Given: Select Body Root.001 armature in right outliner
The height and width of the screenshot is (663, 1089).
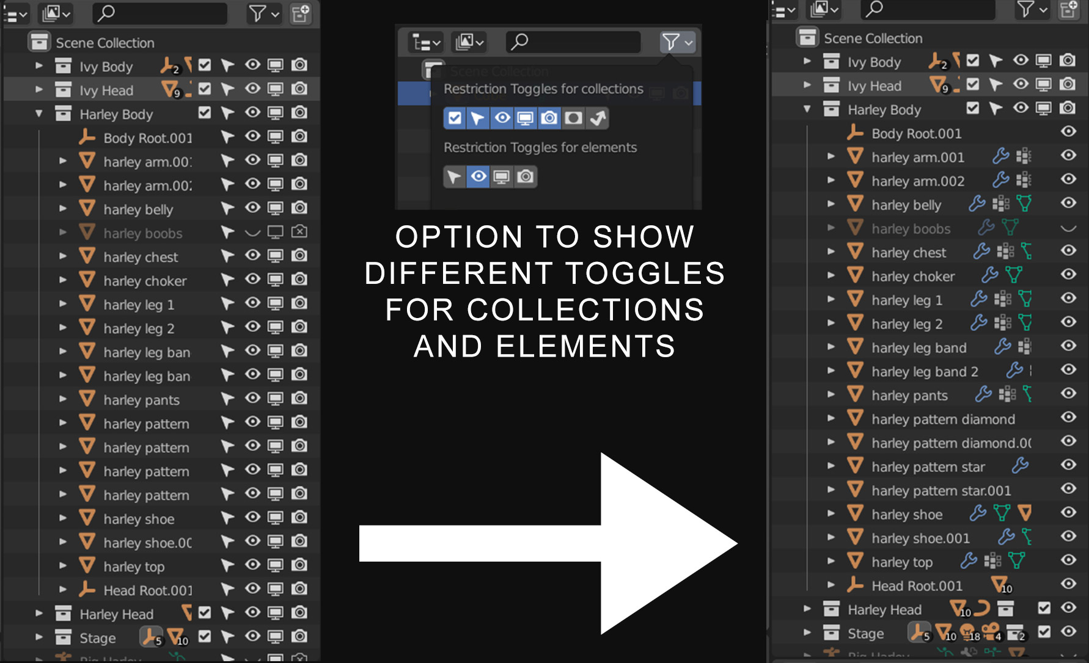Looking at the screenshot, I should click(x=916, y=133).
